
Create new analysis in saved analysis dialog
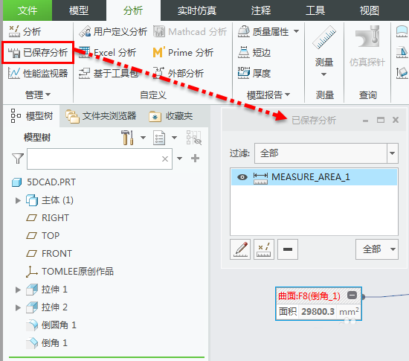[x=264, y=249]
